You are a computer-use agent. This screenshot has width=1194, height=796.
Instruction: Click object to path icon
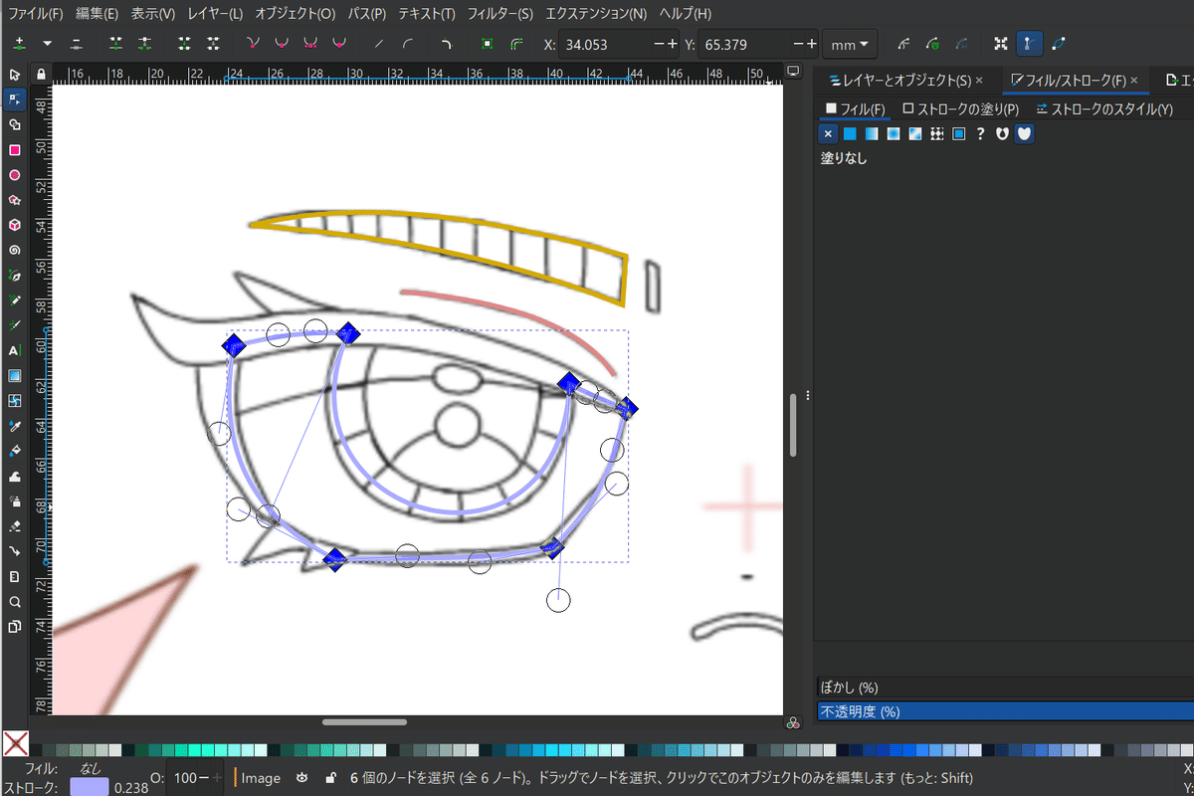coord(487,44)
